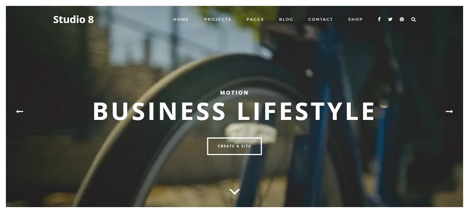Click the white reflector behind the button

click(251, 132)
